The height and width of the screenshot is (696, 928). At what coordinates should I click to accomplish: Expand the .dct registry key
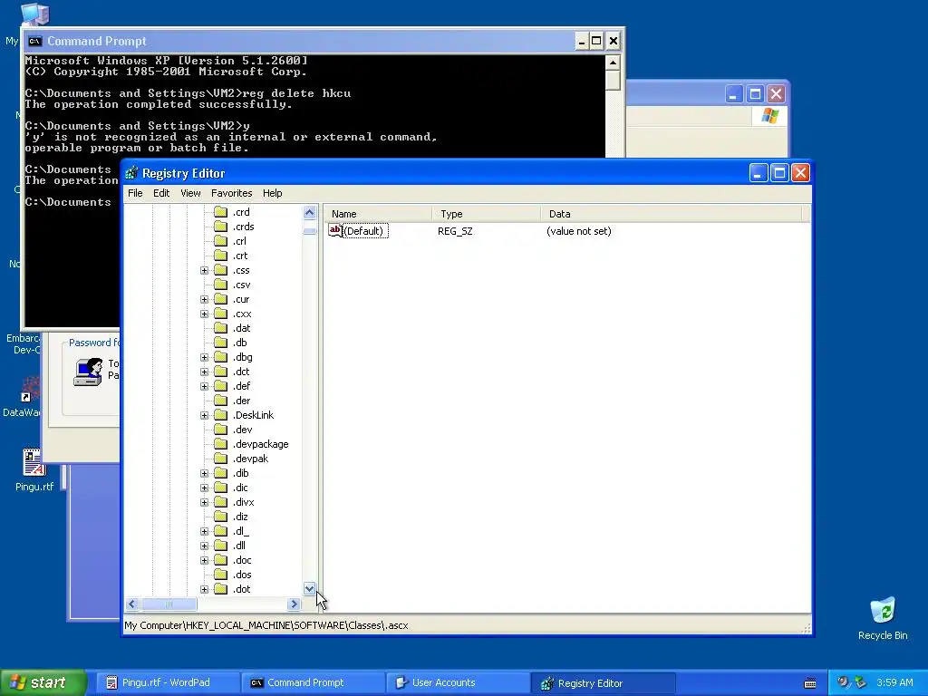point(204,372)
